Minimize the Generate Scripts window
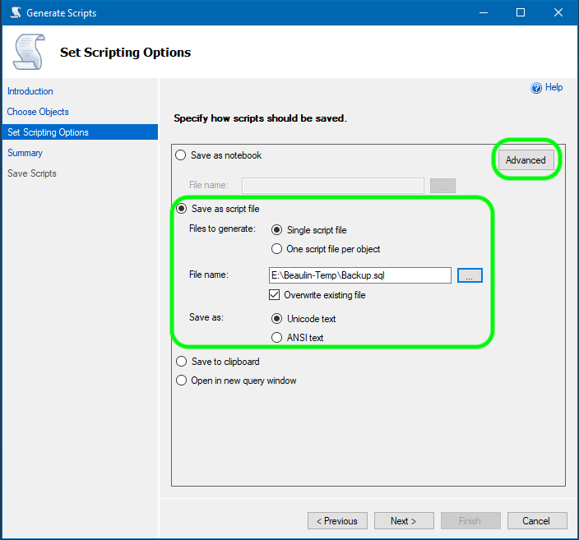Viewport: 579px width, 540px height. (484, 12)
